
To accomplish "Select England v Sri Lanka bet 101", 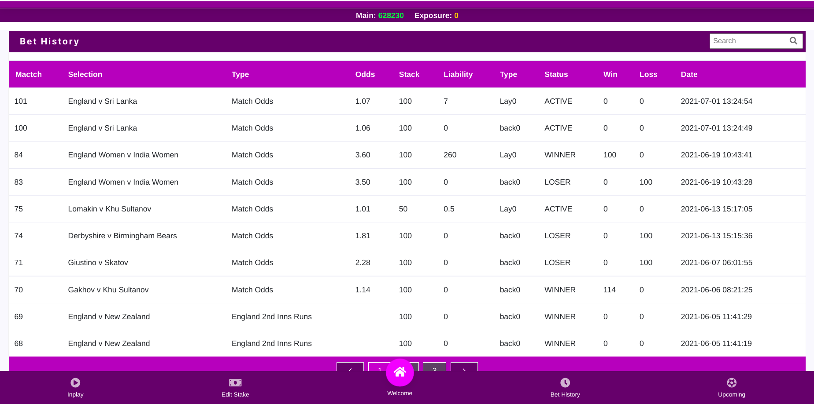I will click(x=407, y=101).
